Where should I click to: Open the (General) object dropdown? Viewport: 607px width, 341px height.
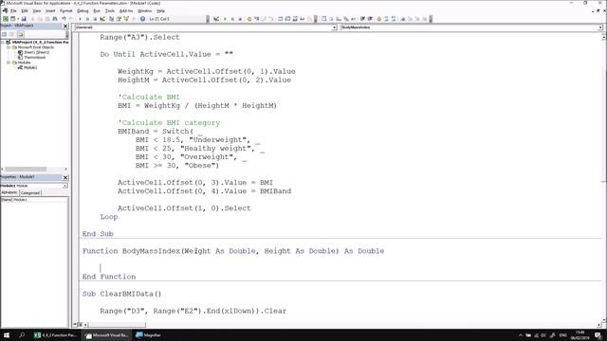(334, 27)
